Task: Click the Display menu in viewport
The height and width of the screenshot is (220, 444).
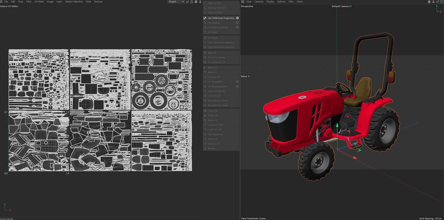Action: tap(270, 1)
